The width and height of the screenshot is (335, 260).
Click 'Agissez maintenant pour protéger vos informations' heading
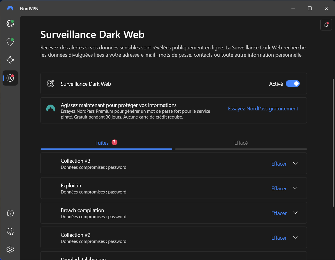[119, 105]
